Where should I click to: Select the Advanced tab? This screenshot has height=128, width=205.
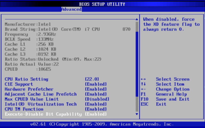pyautogui.click(x=71, y=9)
